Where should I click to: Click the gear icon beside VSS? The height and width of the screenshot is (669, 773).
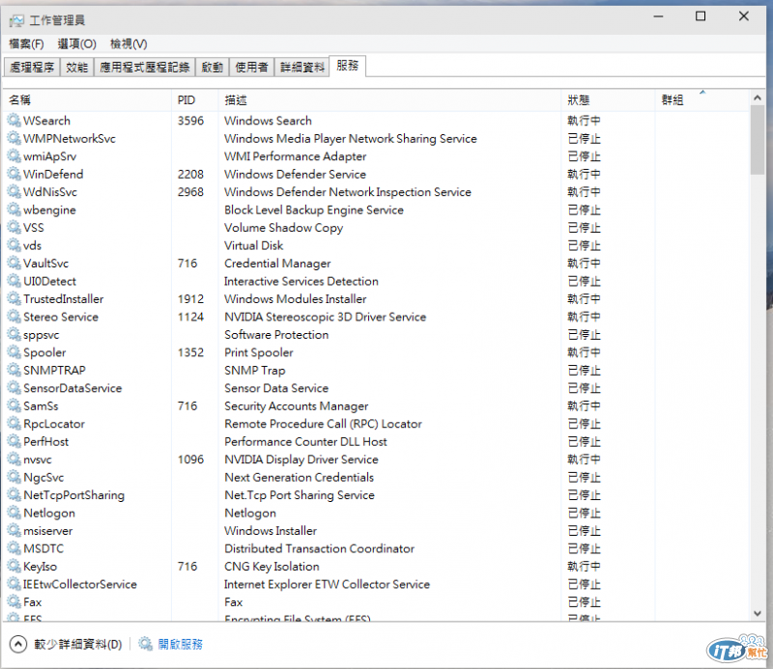[14, 227]
